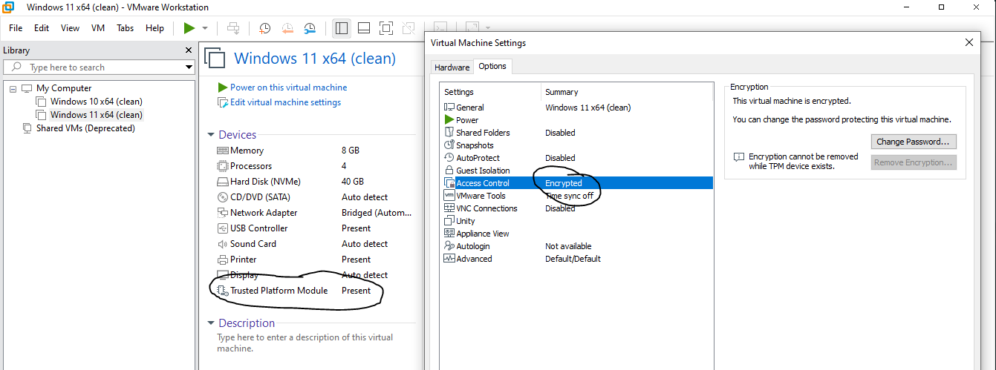Viewport: 996px width, 370px height.
Task: Toggle the thumbnail bar view icon
Action: tap(364, 28)
